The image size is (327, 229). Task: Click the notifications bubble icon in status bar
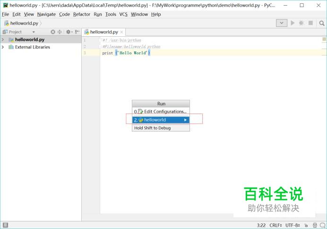point(323,225)
